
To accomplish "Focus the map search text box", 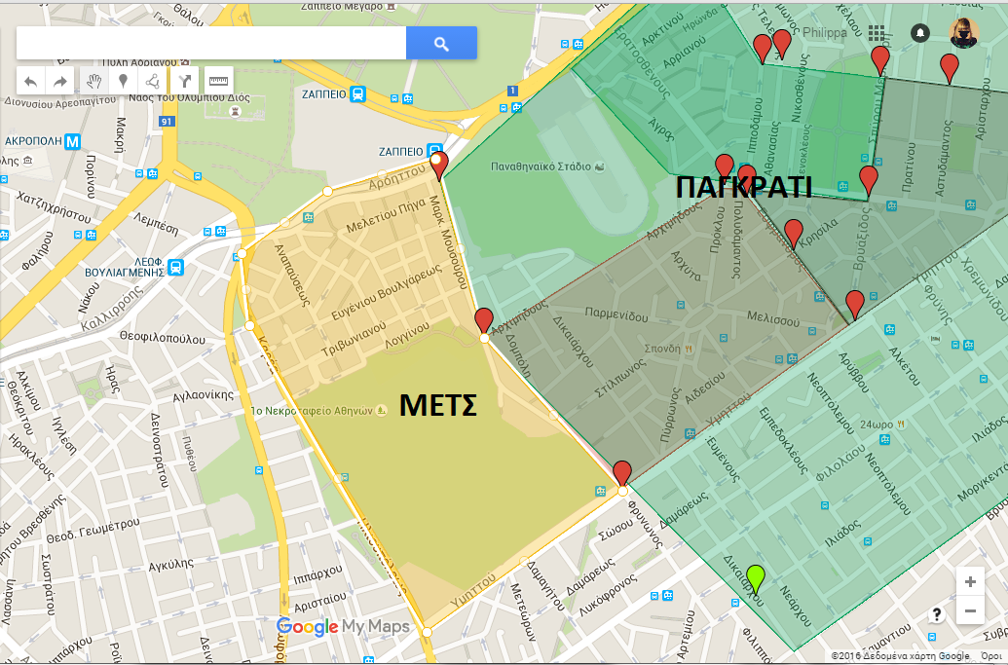I will click(x=211, y=43).
